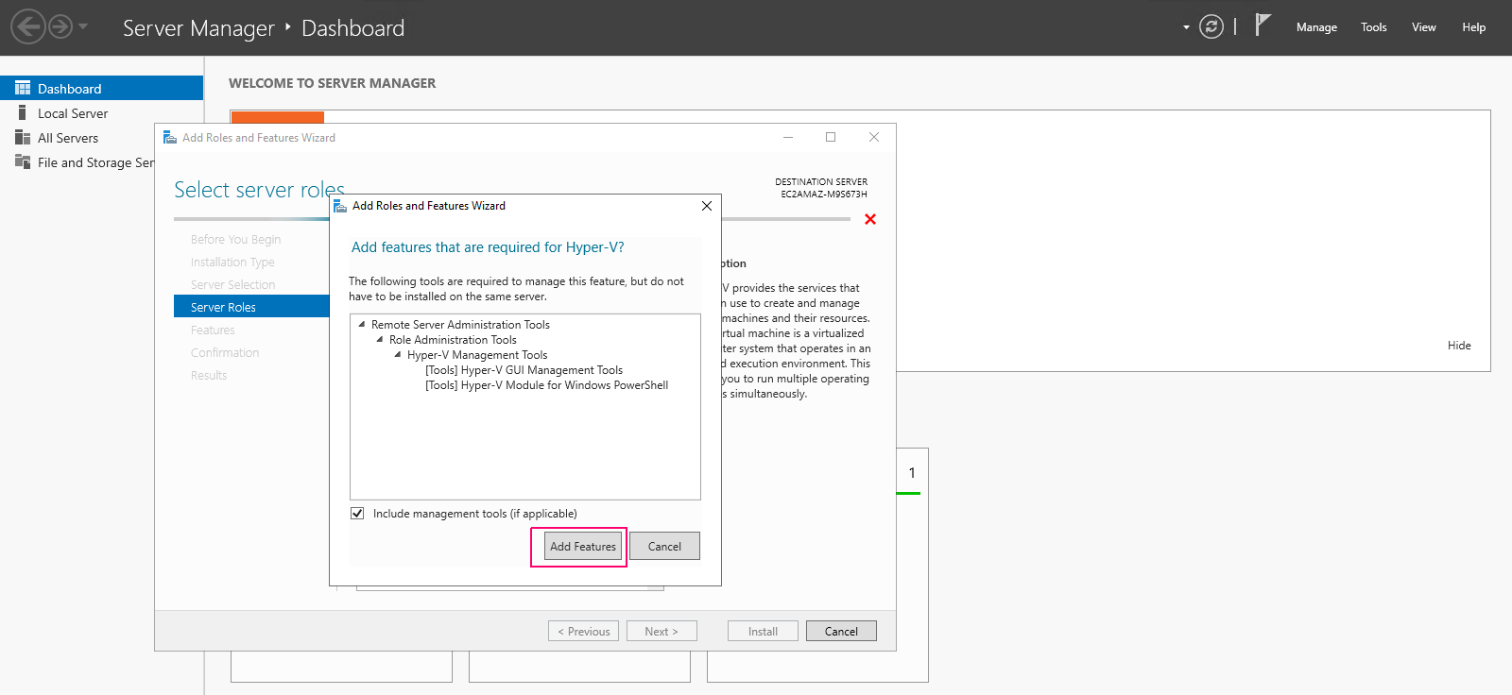
Task: Collapse Remote Server Administration Tools node
Action: 362,325
